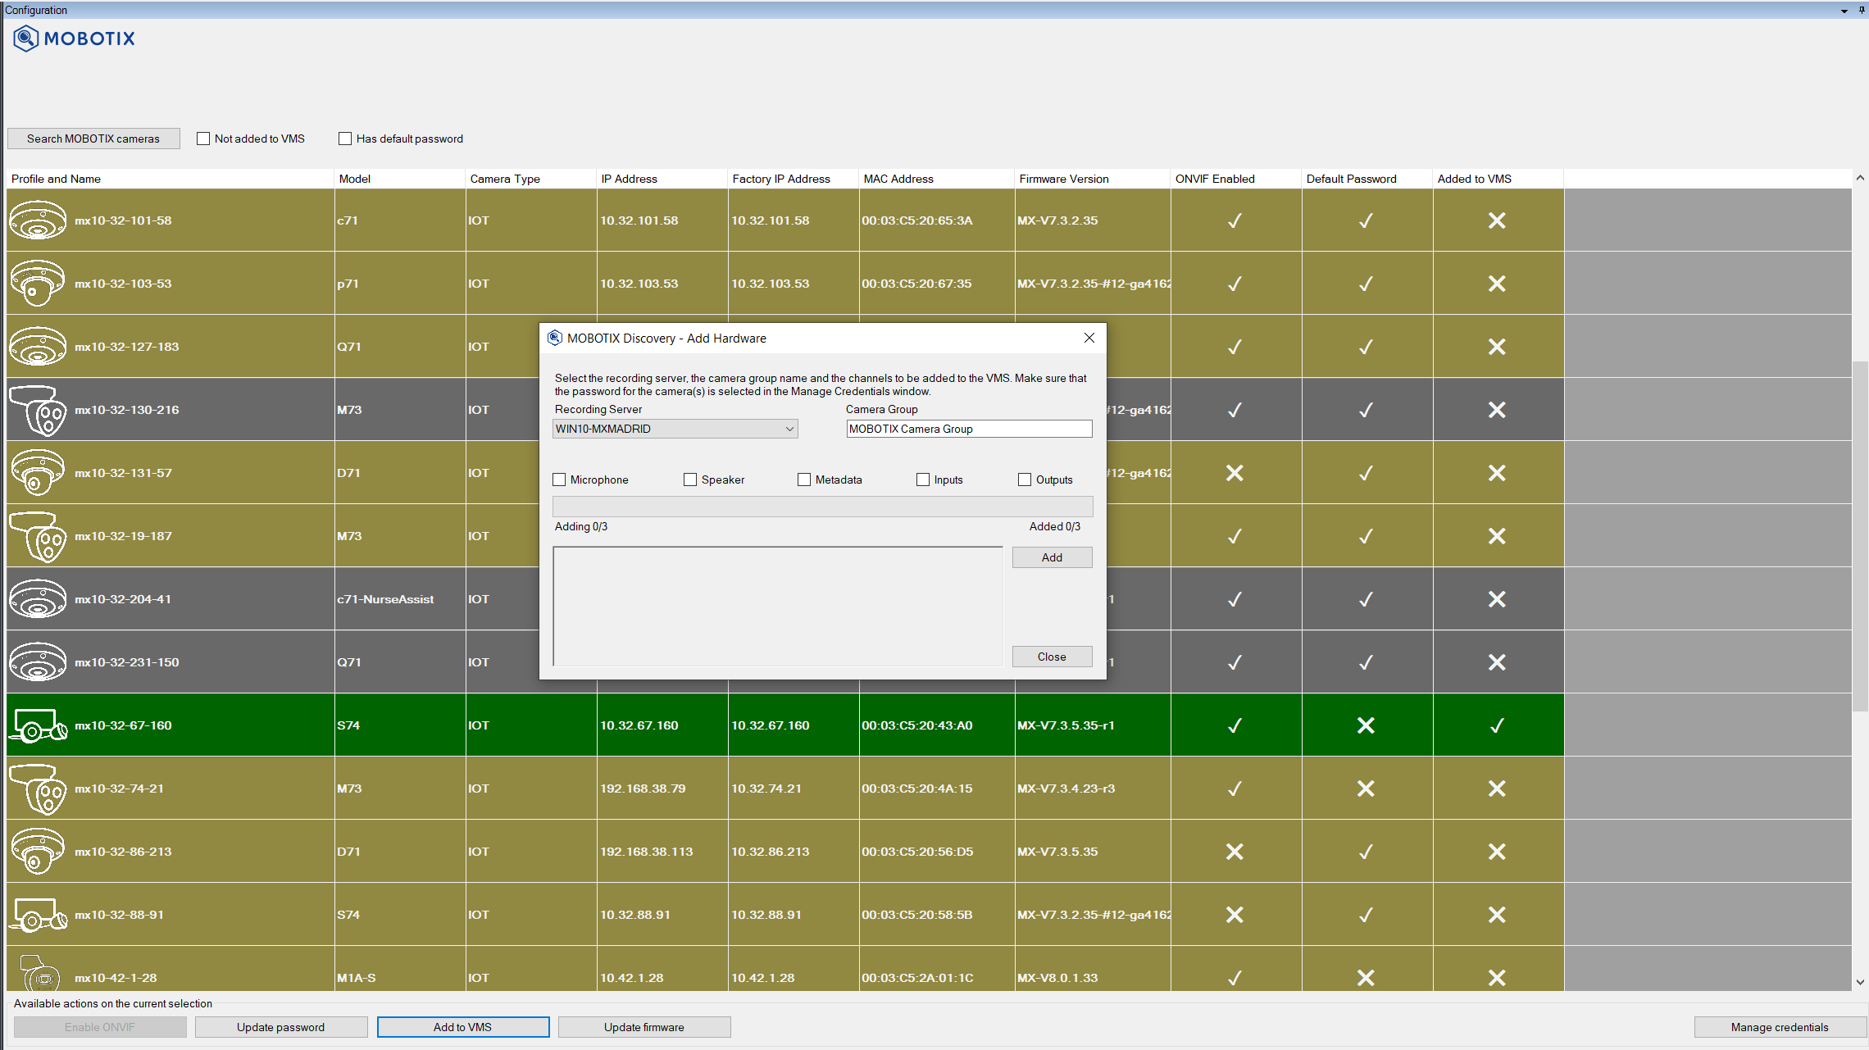The image size is (1869, 1050).
Task: Select dome icon of mx10-32-131-57
Action: point(38,473)
